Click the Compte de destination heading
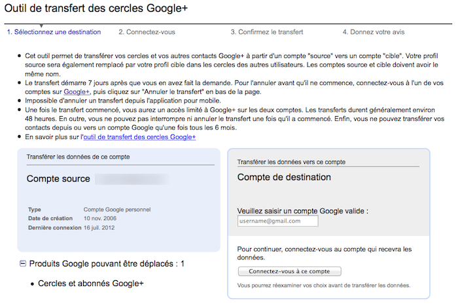Image resolution: width=458 pixels, height=305 pixels. (x=284, y=177)
